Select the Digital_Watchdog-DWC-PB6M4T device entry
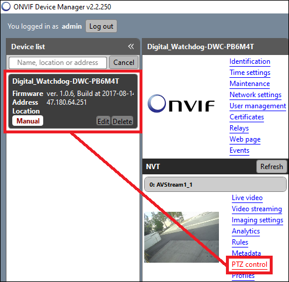The image size is (289, 282). pos(73,101)
